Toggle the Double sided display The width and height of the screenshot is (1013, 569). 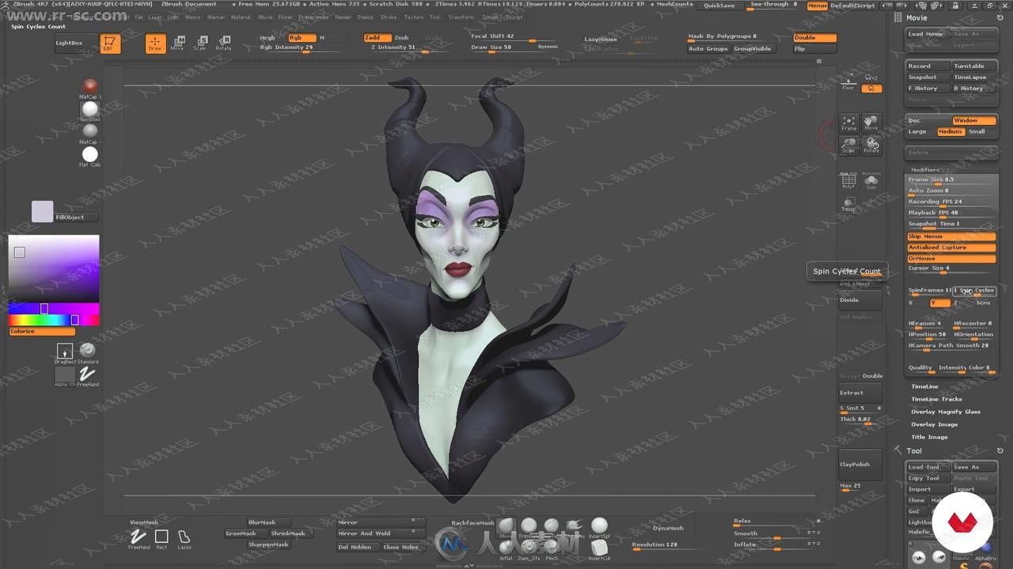tap(814, 37)
